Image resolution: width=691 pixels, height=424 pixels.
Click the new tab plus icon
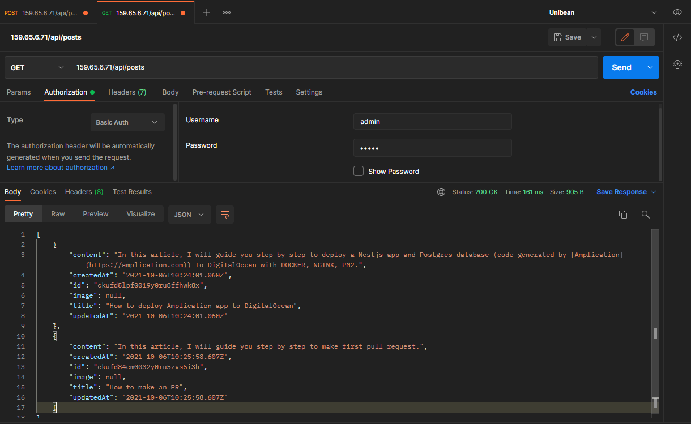coord(206,12)
